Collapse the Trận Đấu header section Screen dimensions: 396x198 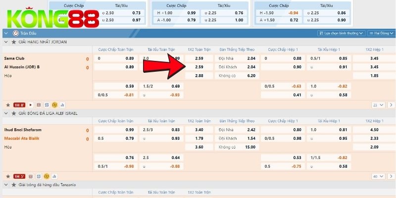click(5, 33)
